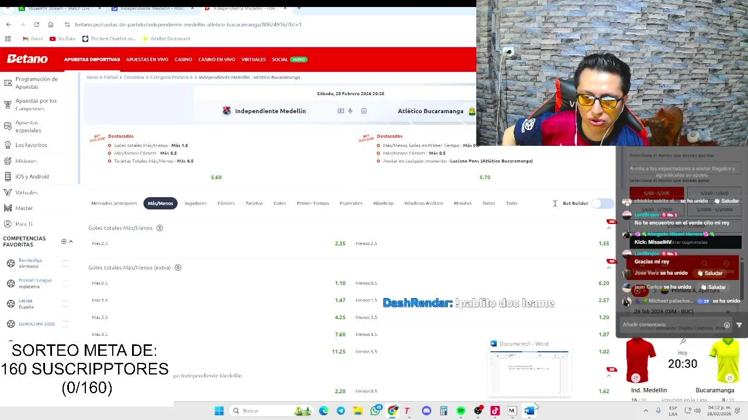Open the Chrome apps grid icon

click(x=8, y=38)
